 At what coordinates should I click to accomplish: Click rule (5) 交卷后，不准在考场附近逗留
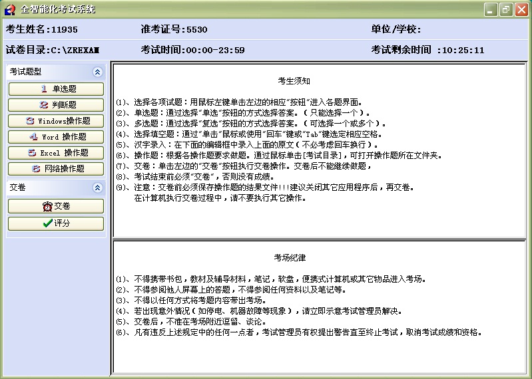point(191,321)
